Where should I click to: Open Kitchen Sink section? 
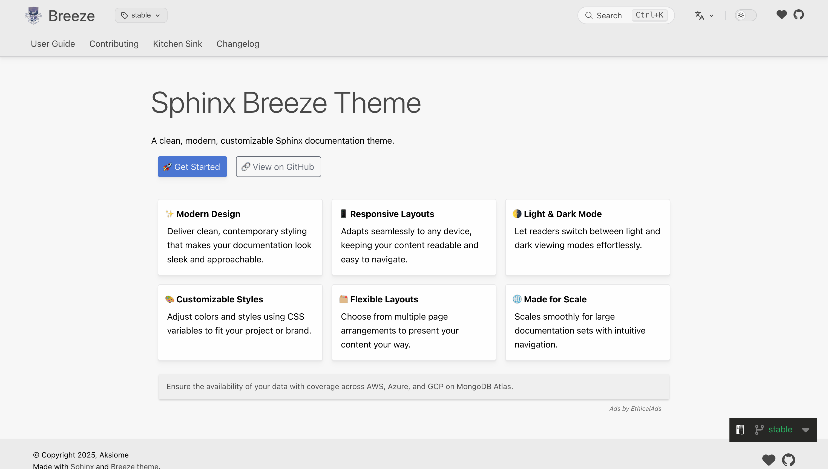coord(177,44)
